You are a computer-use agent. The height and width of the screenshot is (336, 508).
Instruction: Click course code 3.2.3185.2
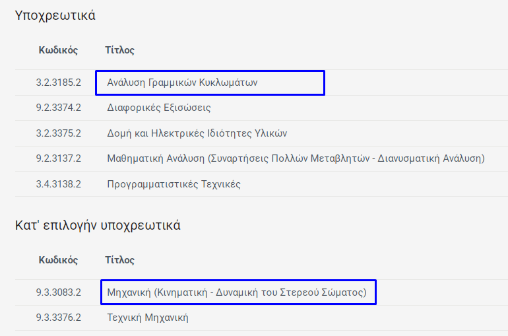[x=59, y=83]
